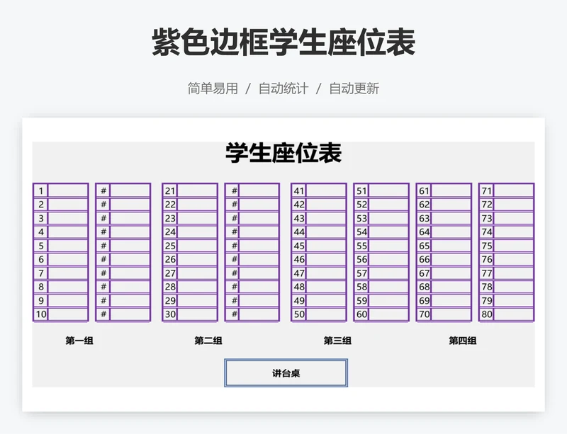Click the name field beside seat 2
567x434 pixels.
click(x=68, y=205)
